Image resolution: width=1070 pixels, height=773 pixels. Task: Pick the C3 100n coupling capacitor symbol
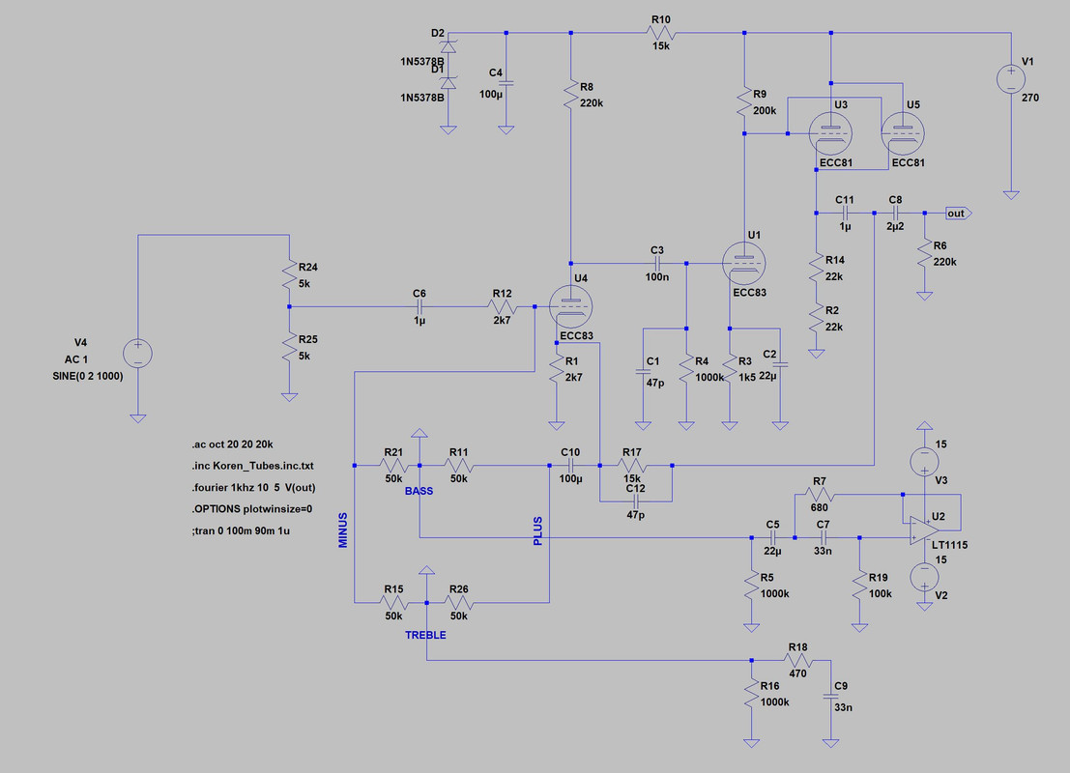658,264
